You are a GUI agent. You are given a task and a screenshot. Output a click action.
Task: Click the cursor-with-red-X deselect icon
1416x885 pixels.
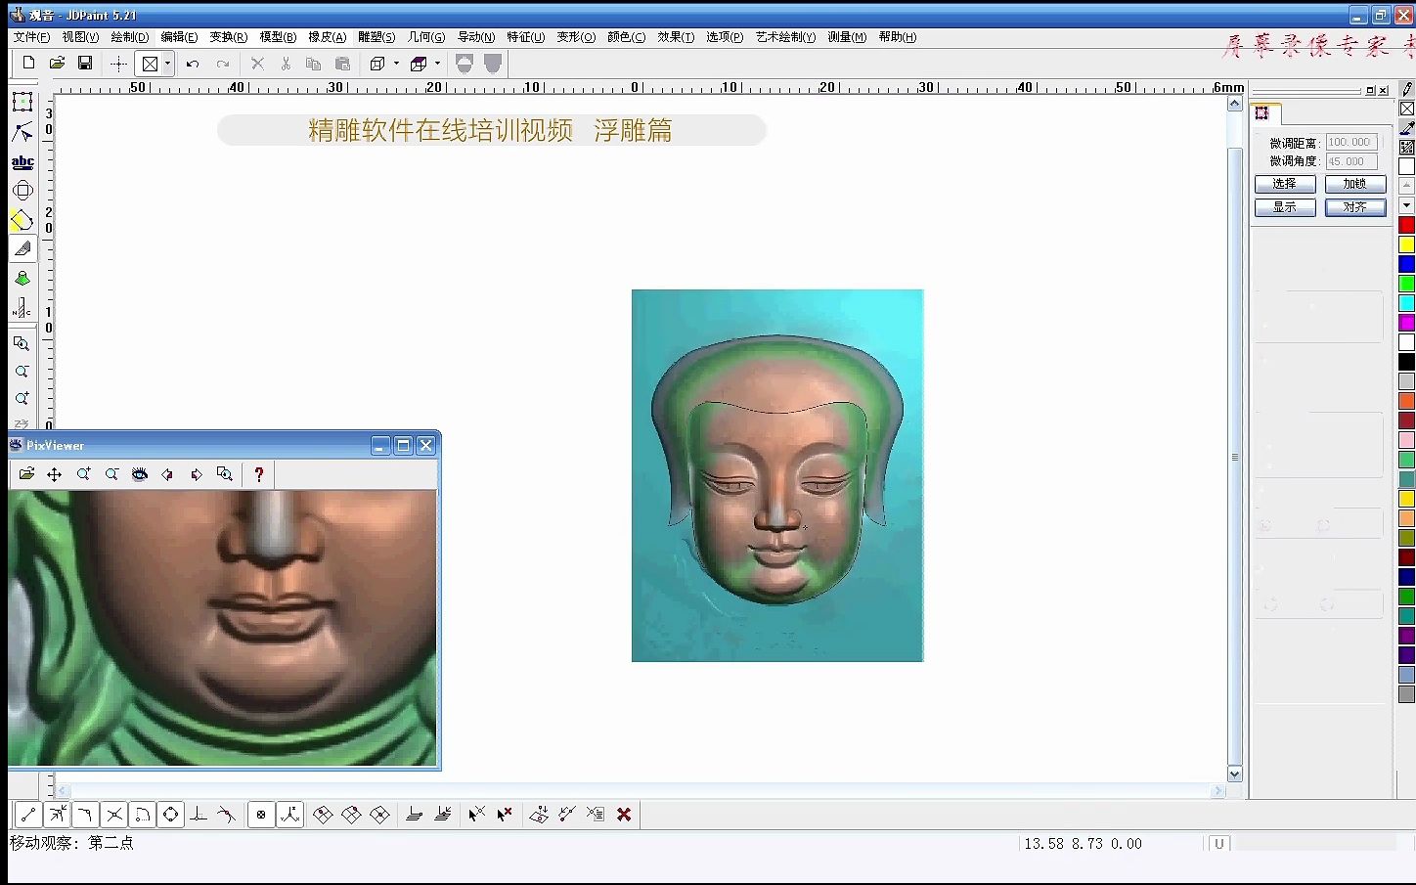pyautogui.click(x=505, y=814)
